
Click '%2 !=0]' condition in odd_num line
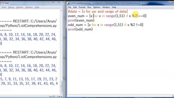coord(137,25)
